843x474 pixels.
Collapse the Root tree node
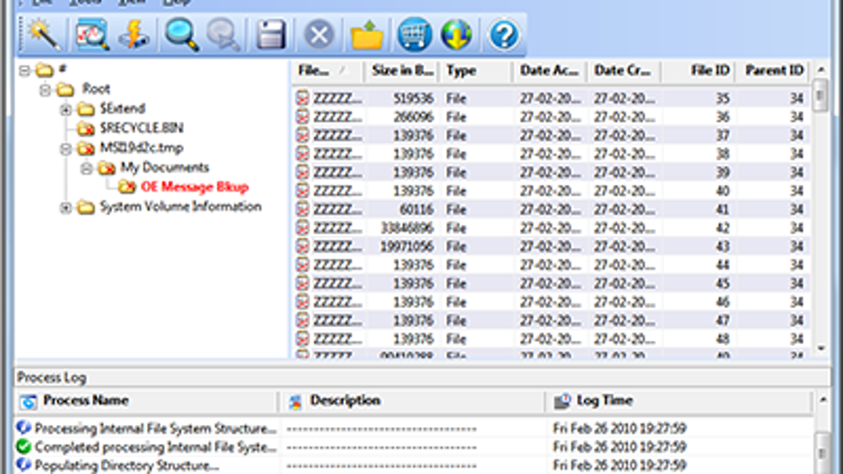tap(46, 90)
